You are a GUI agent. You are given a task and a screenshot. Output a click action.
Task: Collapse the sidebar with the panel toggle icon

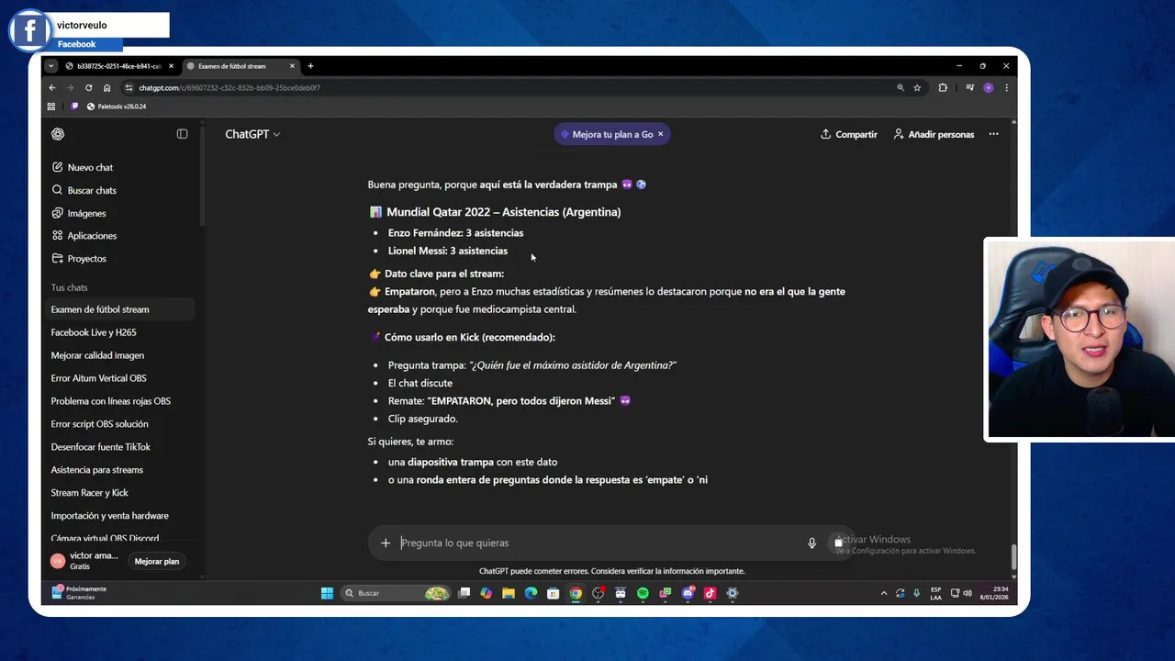point(182,134)
